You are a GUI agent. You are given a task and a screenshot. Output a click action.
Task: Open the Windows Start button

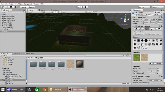coord(3,90)
